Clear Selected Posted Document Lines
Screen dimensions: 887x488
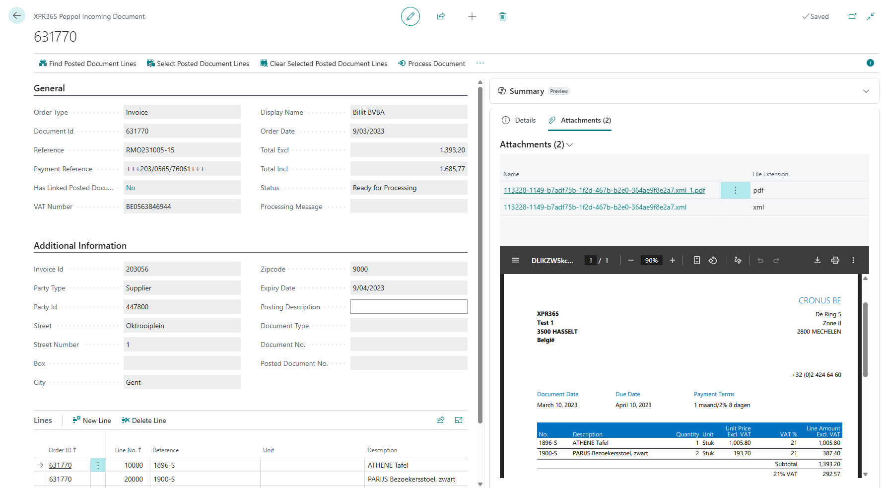click(x=324, y=64)
